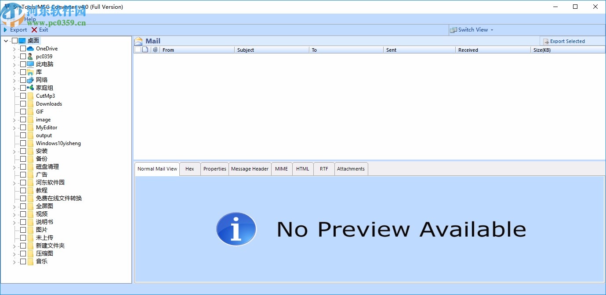Click the Export arrow icon on toolbar
The width and height of the screenshot is (606, 295).
pos(6,30)
